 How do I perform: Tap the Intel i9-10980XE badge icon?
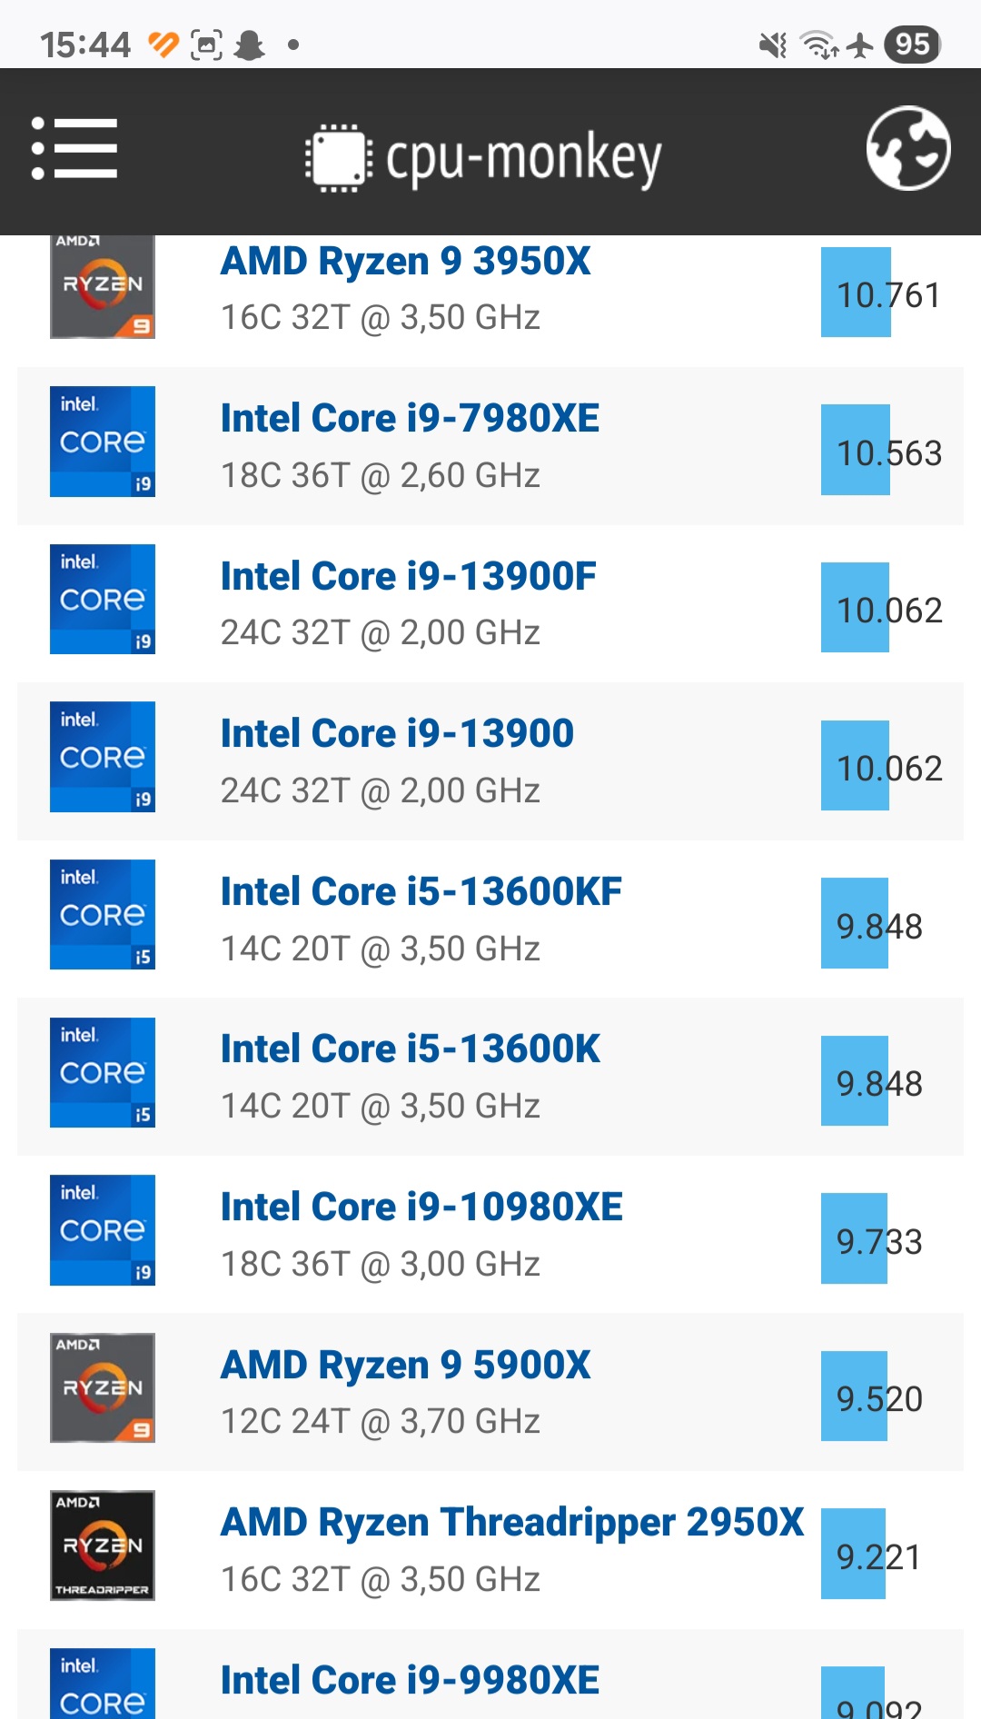(103, 1230)
